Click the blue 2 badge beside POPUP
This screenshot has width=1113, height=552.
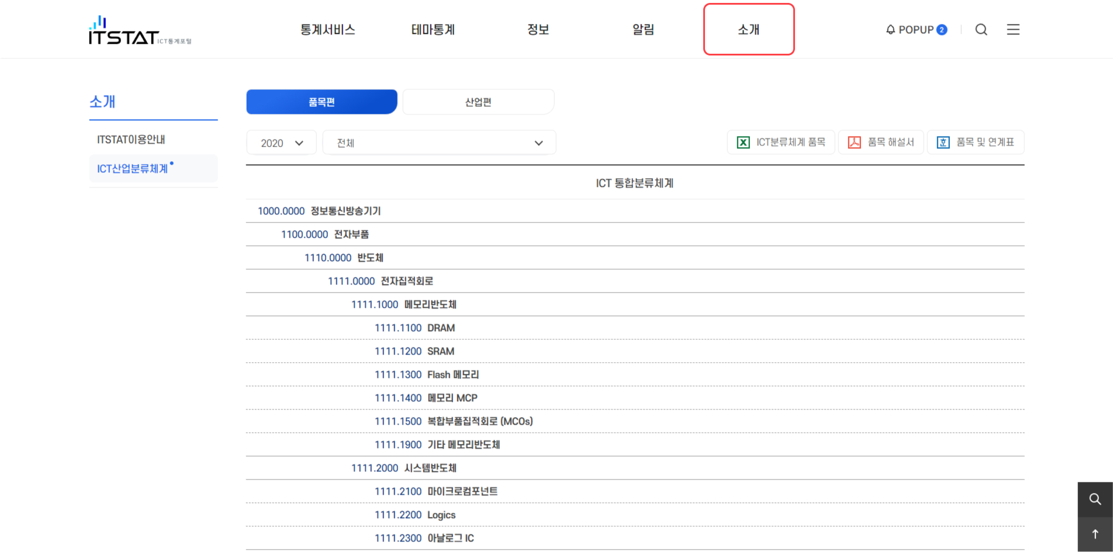pos(942,30)
